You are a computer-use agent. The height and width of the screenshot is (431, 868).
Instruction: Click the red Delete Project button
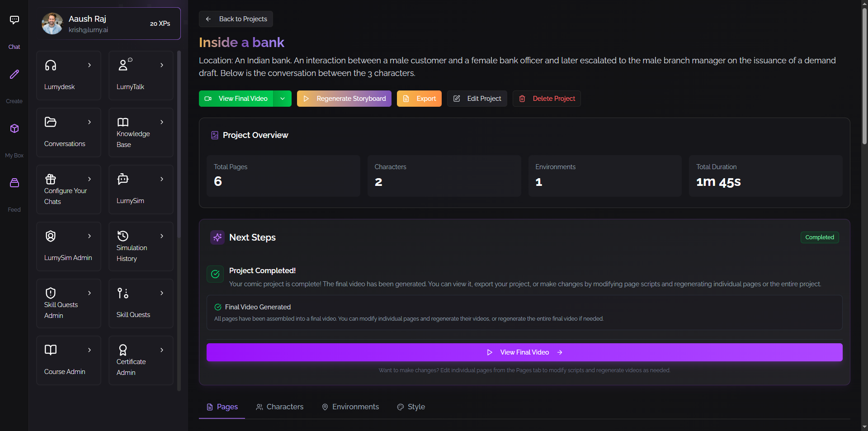point(547,99)
